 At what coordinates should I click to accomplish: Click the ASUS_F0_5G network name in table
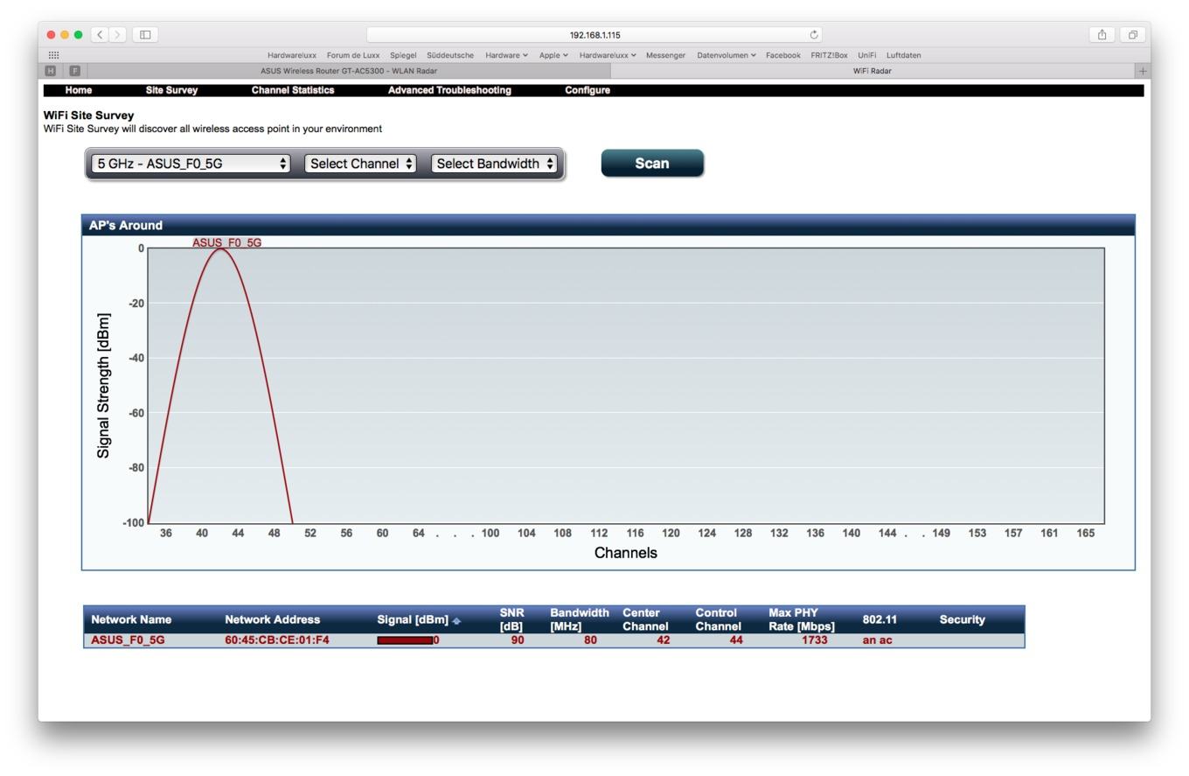click(x=128, y=640)
